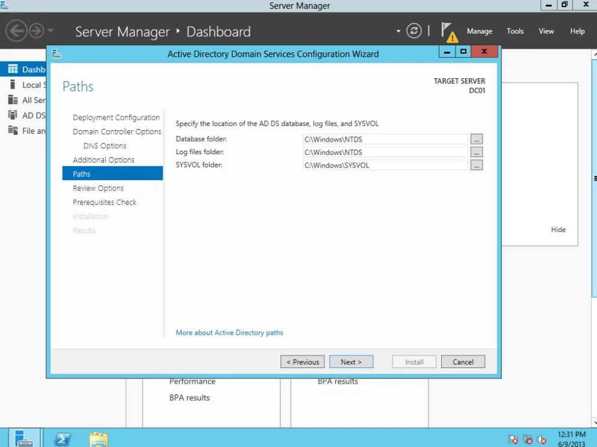
Task: Click the Action Center flag tray icon
Action: tap(513, 439)
